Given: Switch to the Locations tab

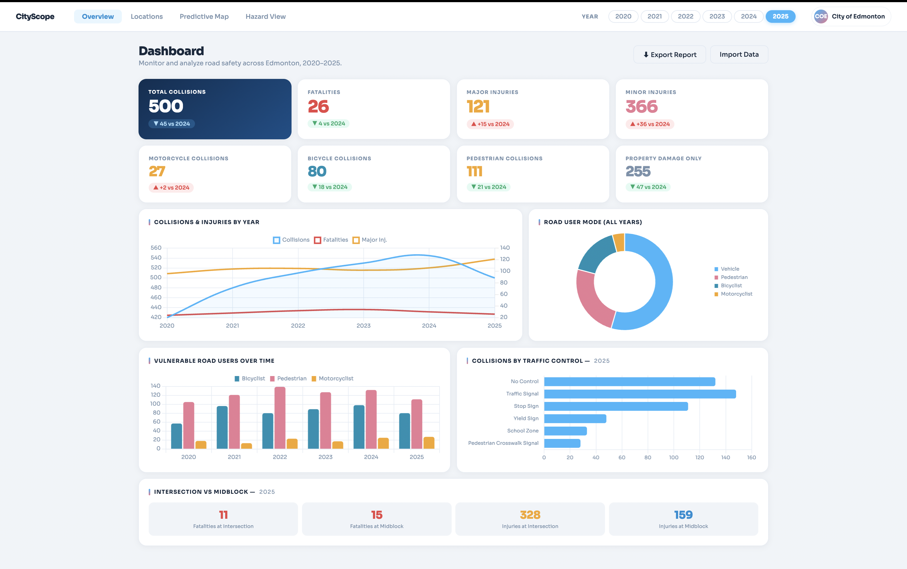Looking at the screenshot, I should (x=147, y=17).
